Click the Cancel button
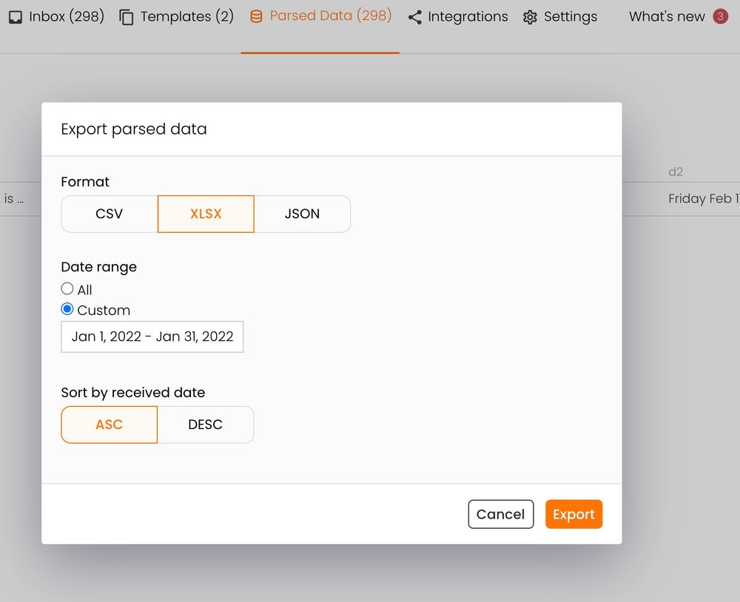740x602 pixels. click(501, 513)
